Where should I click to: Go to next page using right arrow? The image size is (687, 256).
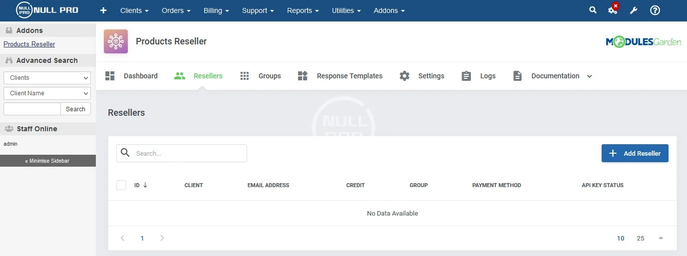coord(162,238)
